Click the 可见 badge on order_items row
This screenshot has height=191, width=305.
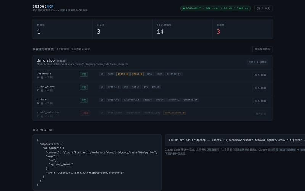[84, 87]
